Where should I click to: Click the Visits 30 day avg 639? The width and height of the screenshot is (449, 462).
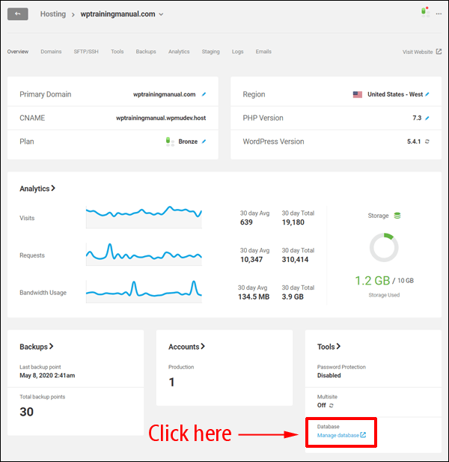coord(246,222)
